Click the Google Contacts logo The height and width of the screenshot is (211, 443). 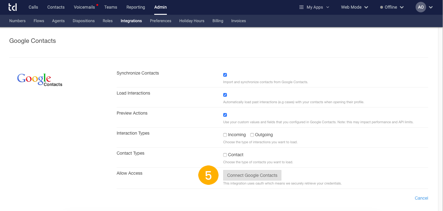click(x=40, y=80)
